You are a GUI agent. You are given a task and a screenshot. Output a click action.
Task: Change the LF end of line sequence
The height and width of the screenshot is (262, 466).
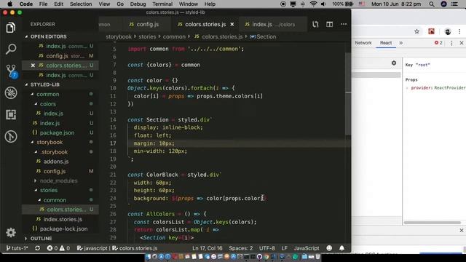point(285,248)
